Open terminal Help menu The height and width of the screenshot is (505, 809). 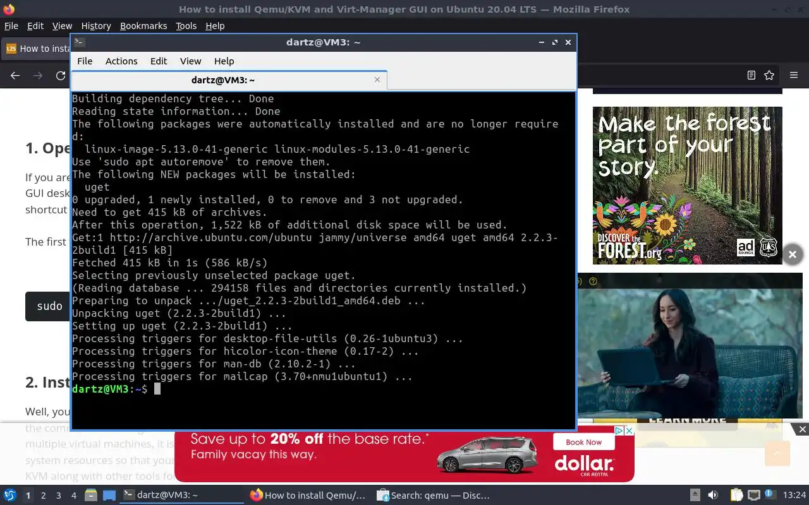(x=224, y=61)
